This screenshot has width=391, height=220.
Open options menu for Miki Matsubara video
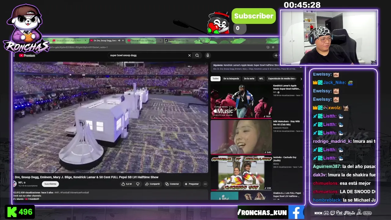(x=303, y=122)
